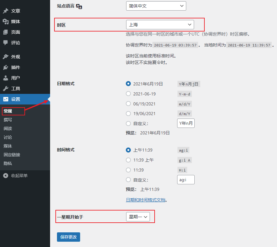Screen dimensions: 277x247
Task: Click the plug icon beside 插件
Action: click(6, 67)
